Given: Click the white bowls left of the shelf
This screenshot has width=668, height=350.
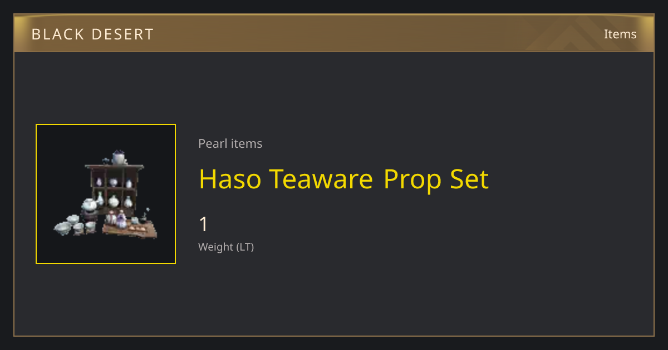Looking at the screenshot, I should pos(75,224).
